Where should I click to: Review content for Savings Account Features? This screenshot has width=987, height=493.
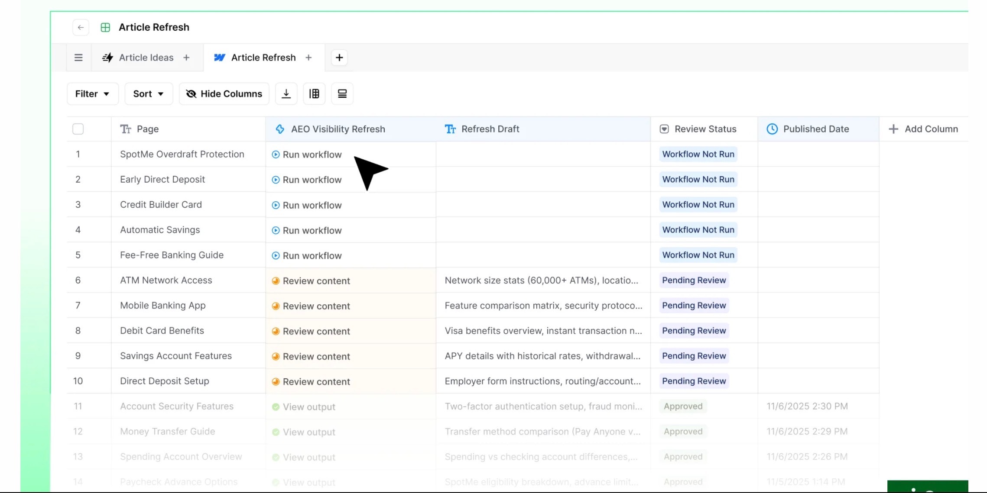point(311,357)
